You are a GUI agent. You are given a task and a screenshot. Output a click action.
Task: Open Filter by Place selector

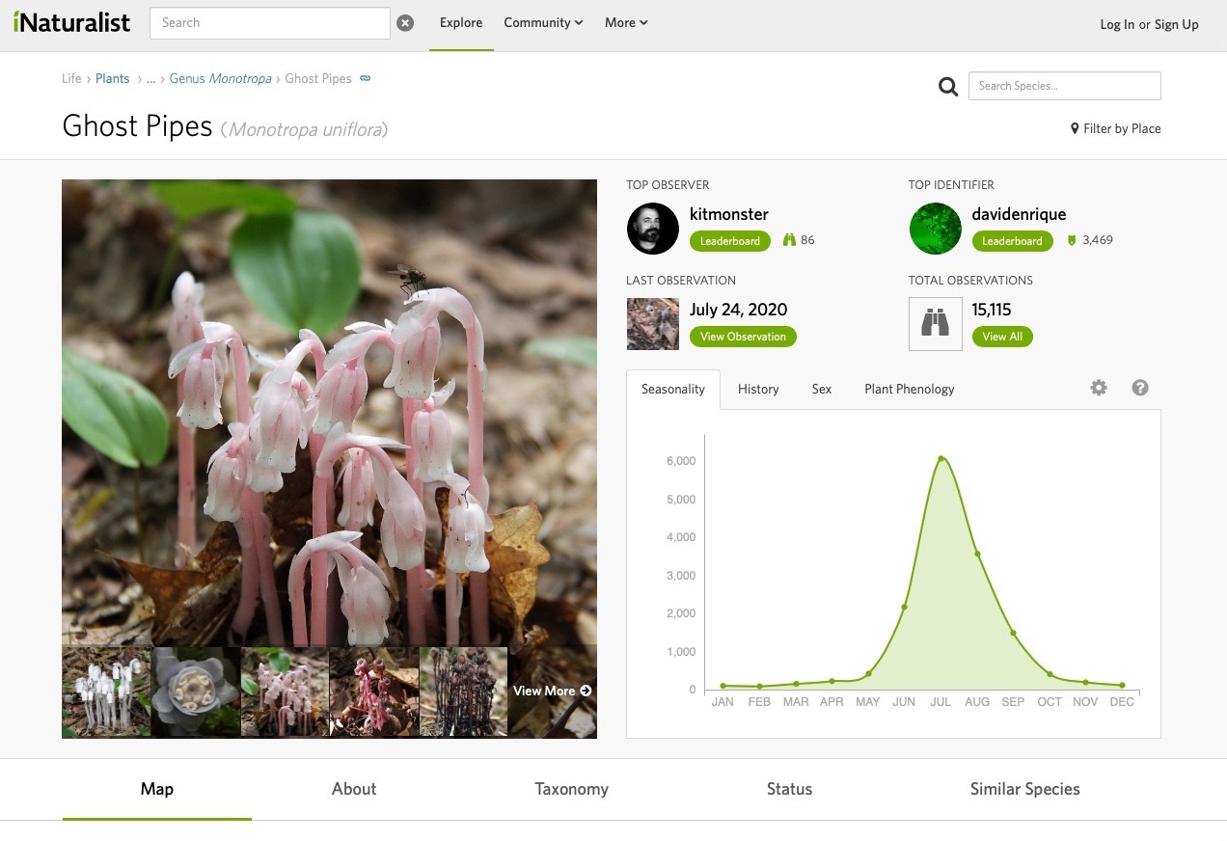(x=1115, y=128)
